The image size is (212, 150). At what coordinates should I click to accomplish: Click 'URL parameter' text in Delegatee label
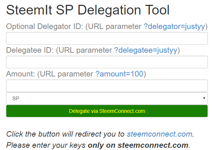(85, 50)
